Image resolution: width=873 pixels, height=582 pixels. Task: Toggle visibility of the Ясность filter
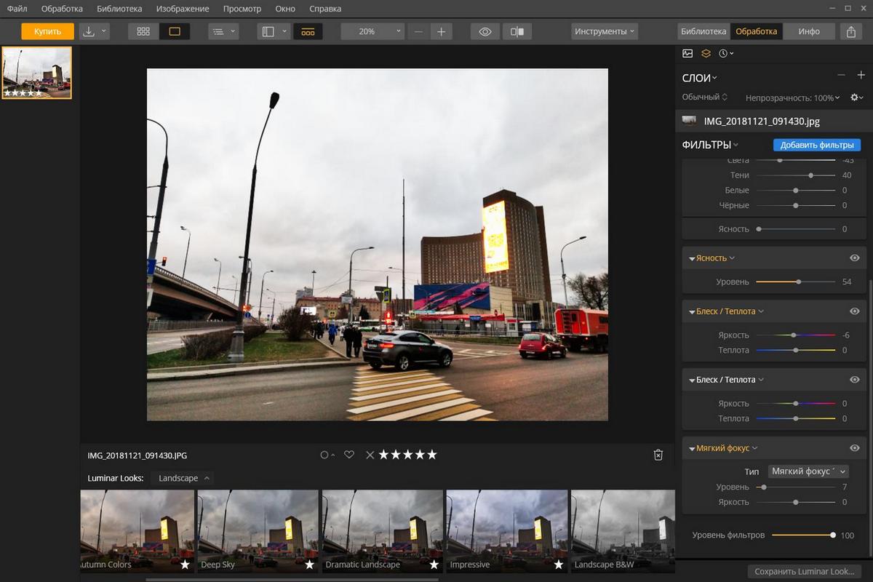[854, 258]
